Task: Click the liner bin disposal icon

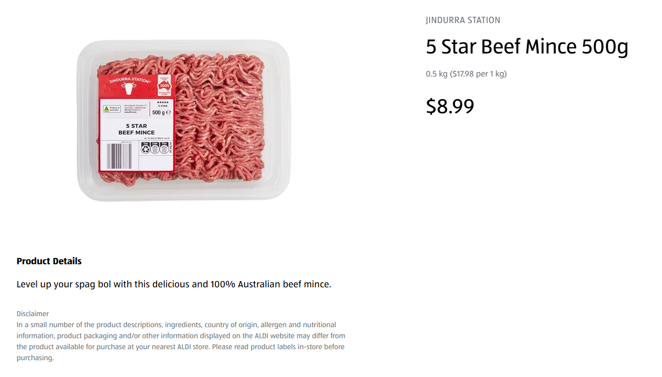Action: 155,149
